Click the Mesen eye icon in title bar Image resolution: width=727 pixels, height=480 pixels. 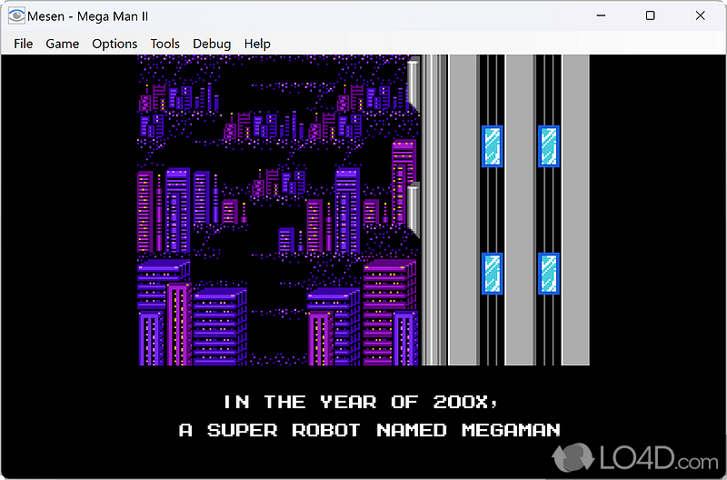pos(16,16)
